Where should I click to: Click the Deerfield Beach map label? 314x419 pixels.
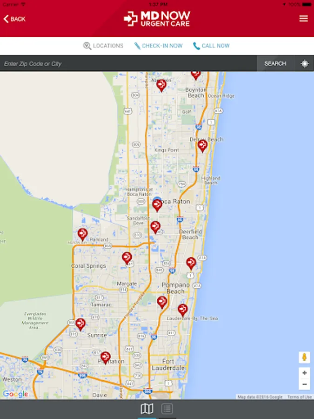pos(190,234)
